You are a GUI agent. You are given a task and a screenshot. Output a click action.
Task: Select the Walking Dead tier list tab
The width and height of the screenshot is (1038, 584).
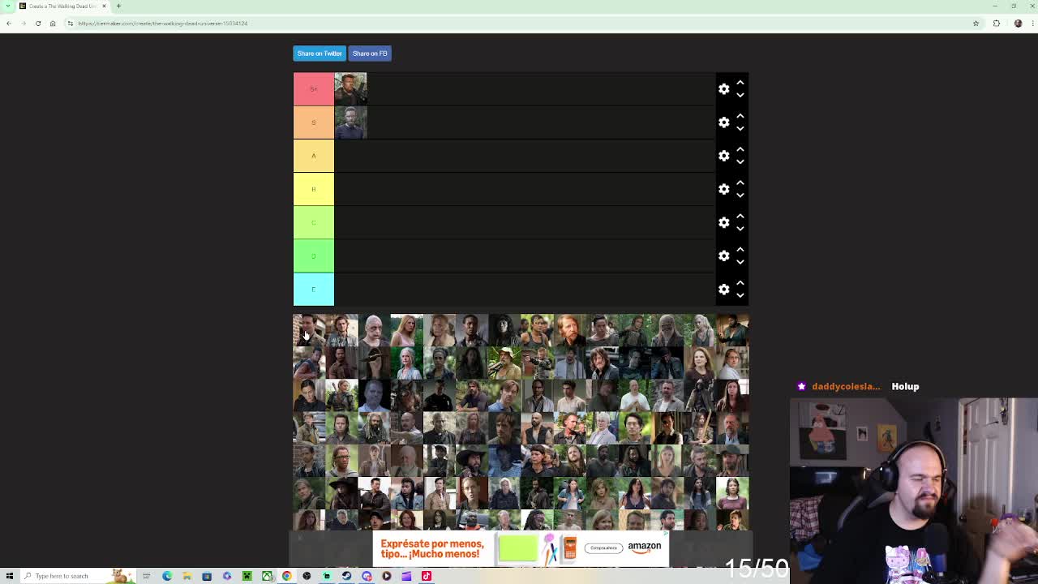62,6
